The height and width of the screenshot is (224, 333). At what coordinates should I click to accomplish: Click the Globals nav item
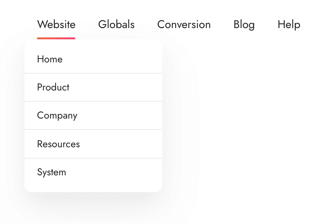click(x=116, y=25)
